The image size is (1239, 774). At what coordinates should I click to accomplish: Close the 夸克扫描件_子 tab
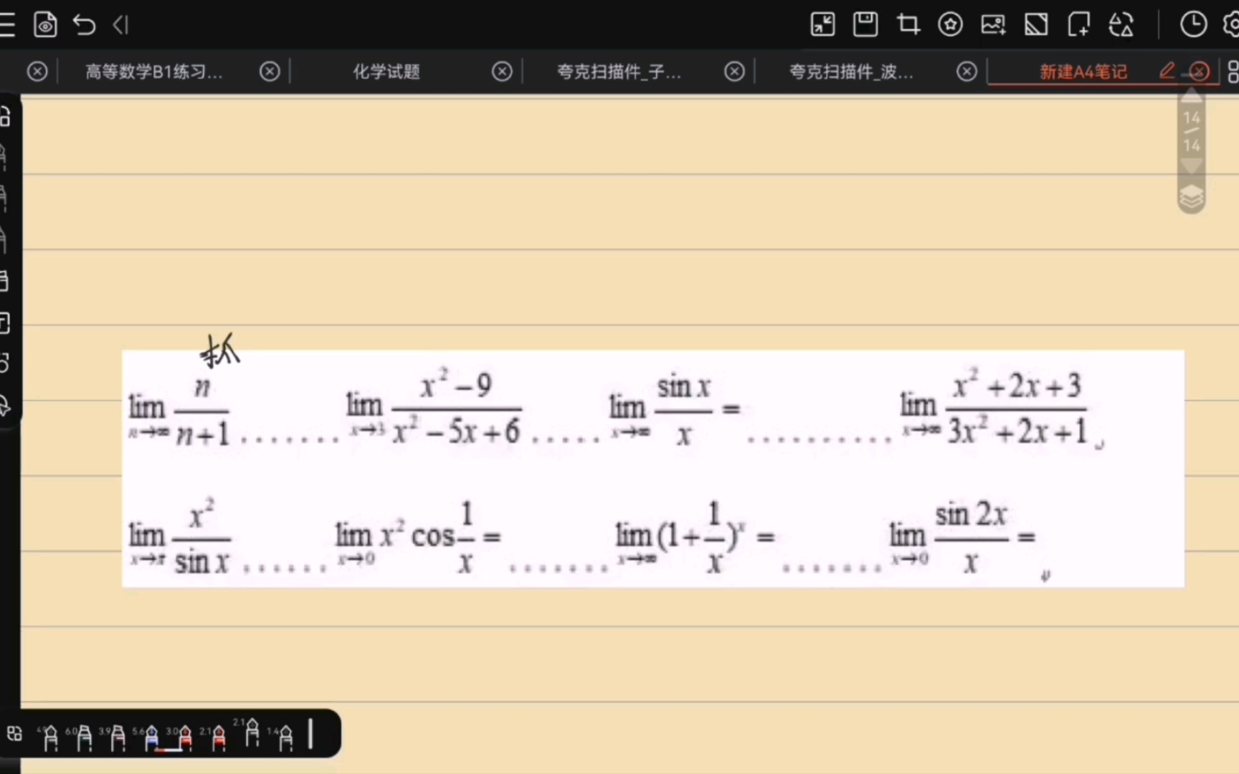[x=734, y=72]
